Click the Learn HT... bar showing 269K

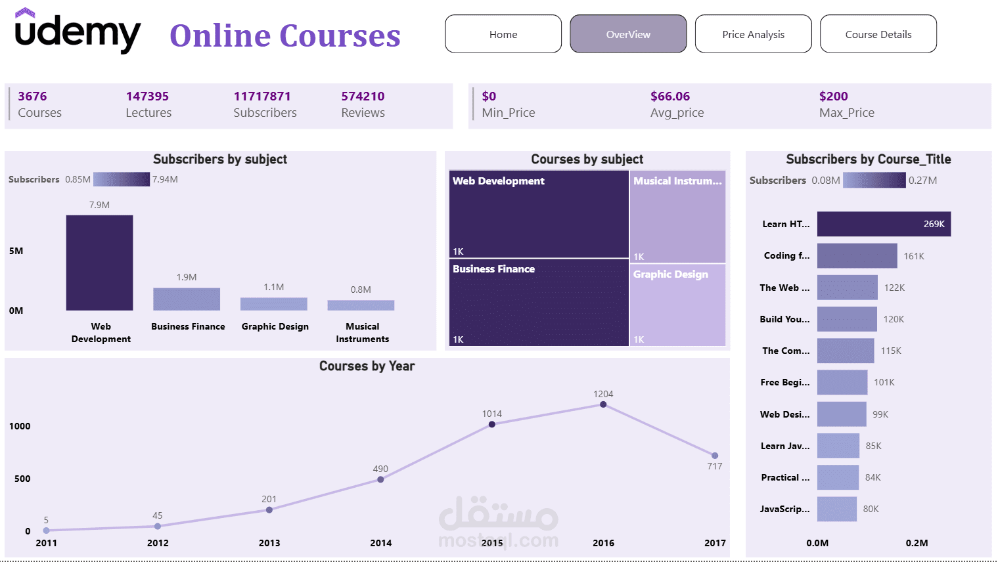coord(884,224)
